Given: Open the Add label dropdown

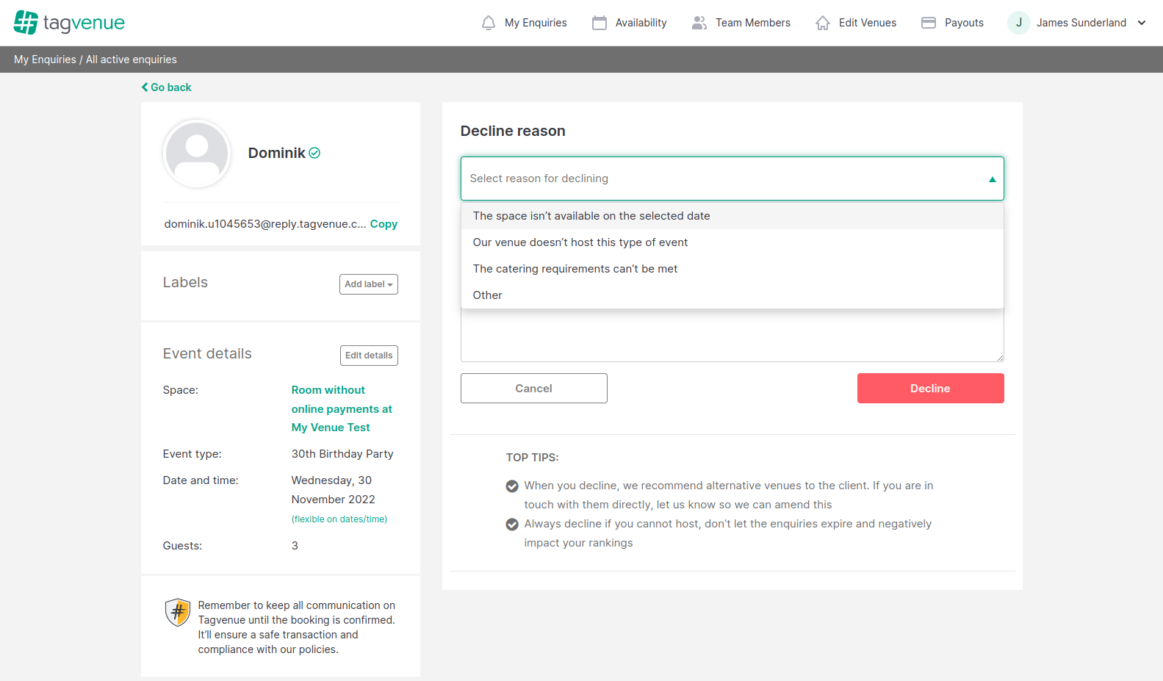Looking at the screenshot, I should 369,284.
